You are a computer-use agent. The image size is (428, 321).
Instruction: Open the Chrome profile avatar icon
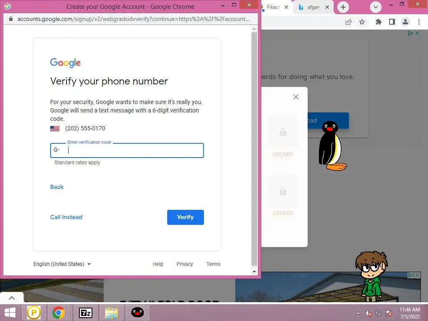click(x=405, y=22)
